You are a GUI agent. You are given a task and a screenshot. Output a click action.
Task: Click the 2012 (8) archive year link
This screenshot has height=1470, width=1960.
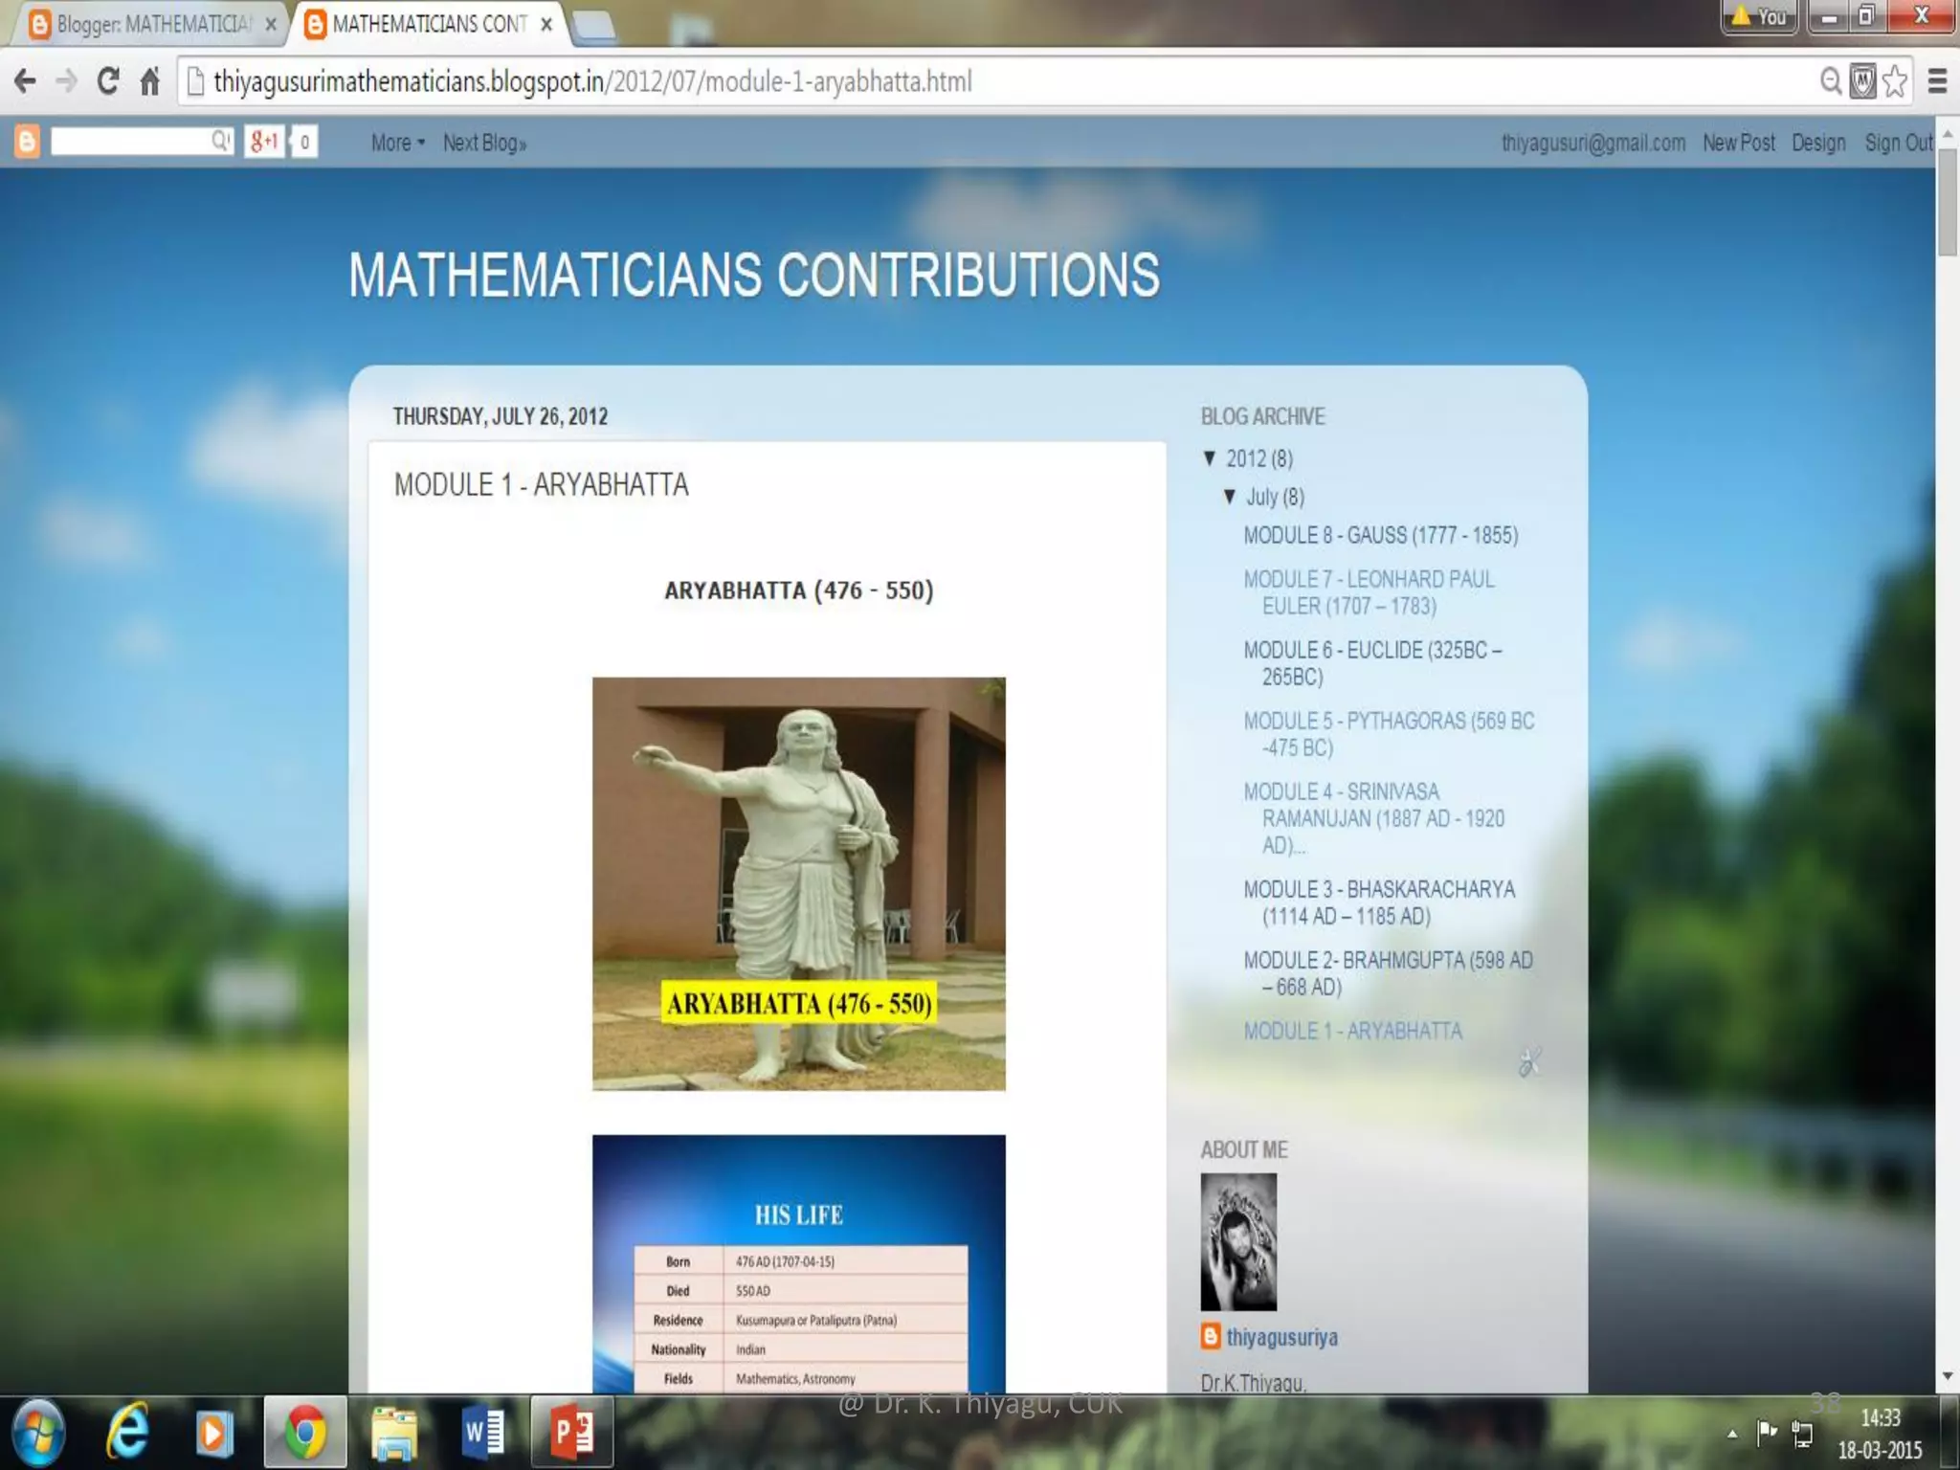point(1259,458)
